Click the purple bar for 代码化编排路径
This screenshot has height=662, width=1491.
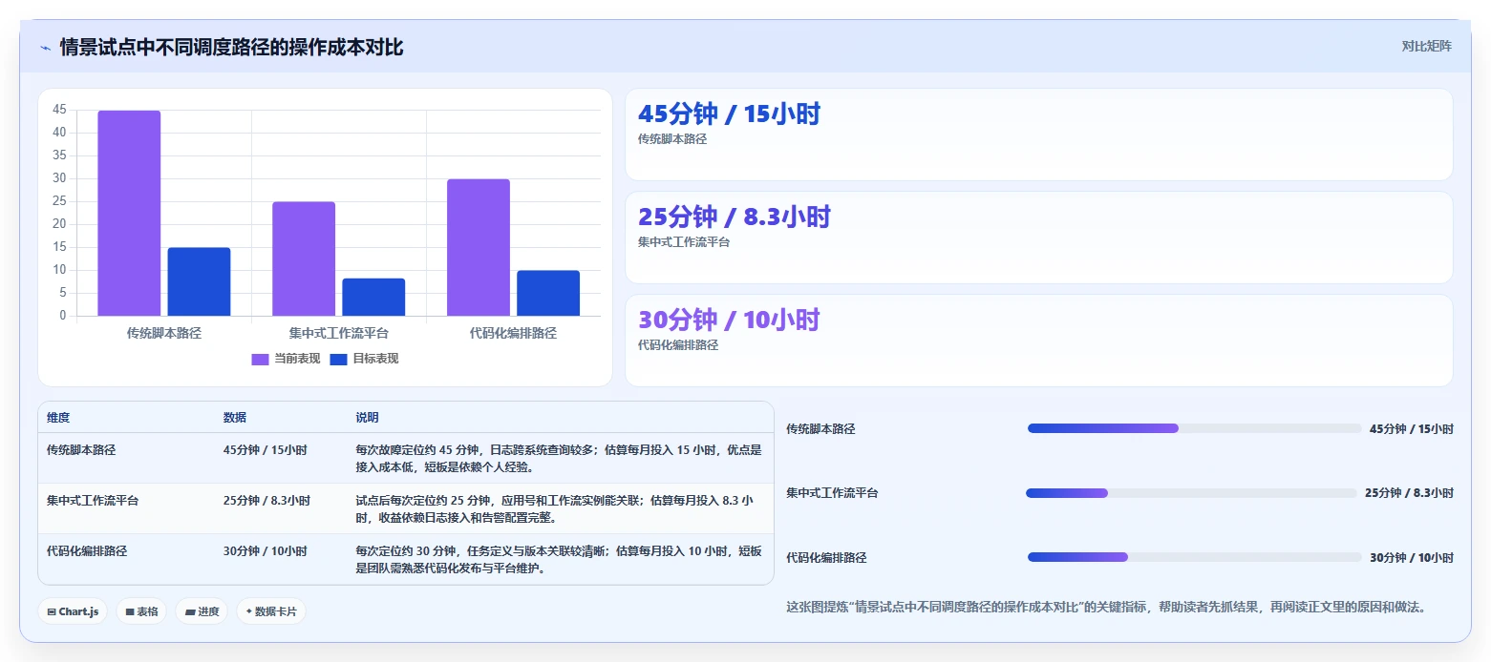[x=479, y=247]
